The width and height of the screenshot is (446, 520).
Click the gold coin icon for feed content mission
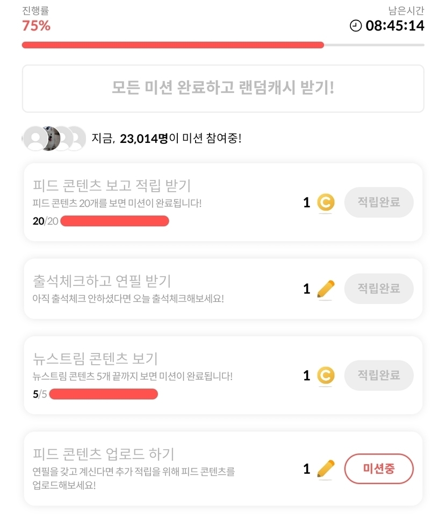click(x=325, y=203)
